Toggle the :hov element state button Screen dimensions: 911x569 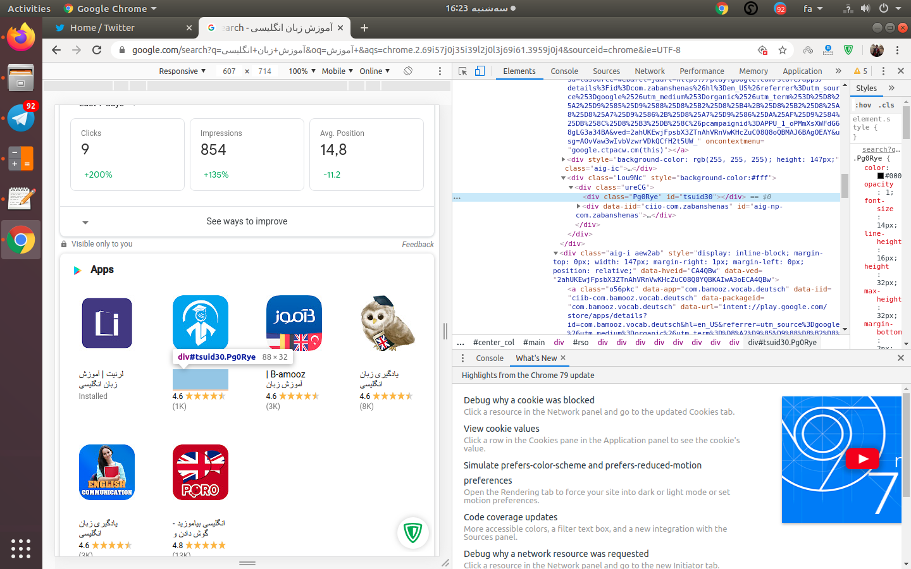(864, 105)
